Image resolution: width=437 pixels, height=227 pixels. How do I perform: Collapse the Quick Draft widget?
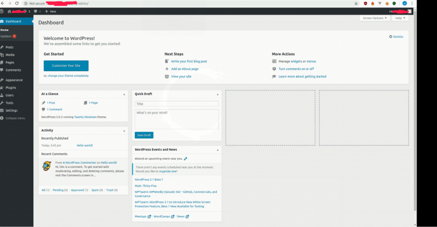pos(217,94)
